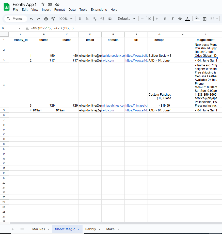Click the Redo arrow icon
The height and width of the screenshot is (234, 222).
[x=38, y=19]
